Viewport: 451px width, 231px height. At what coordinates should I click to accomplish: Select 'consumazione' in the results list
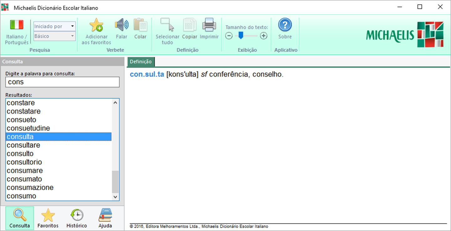coord(59,187)
